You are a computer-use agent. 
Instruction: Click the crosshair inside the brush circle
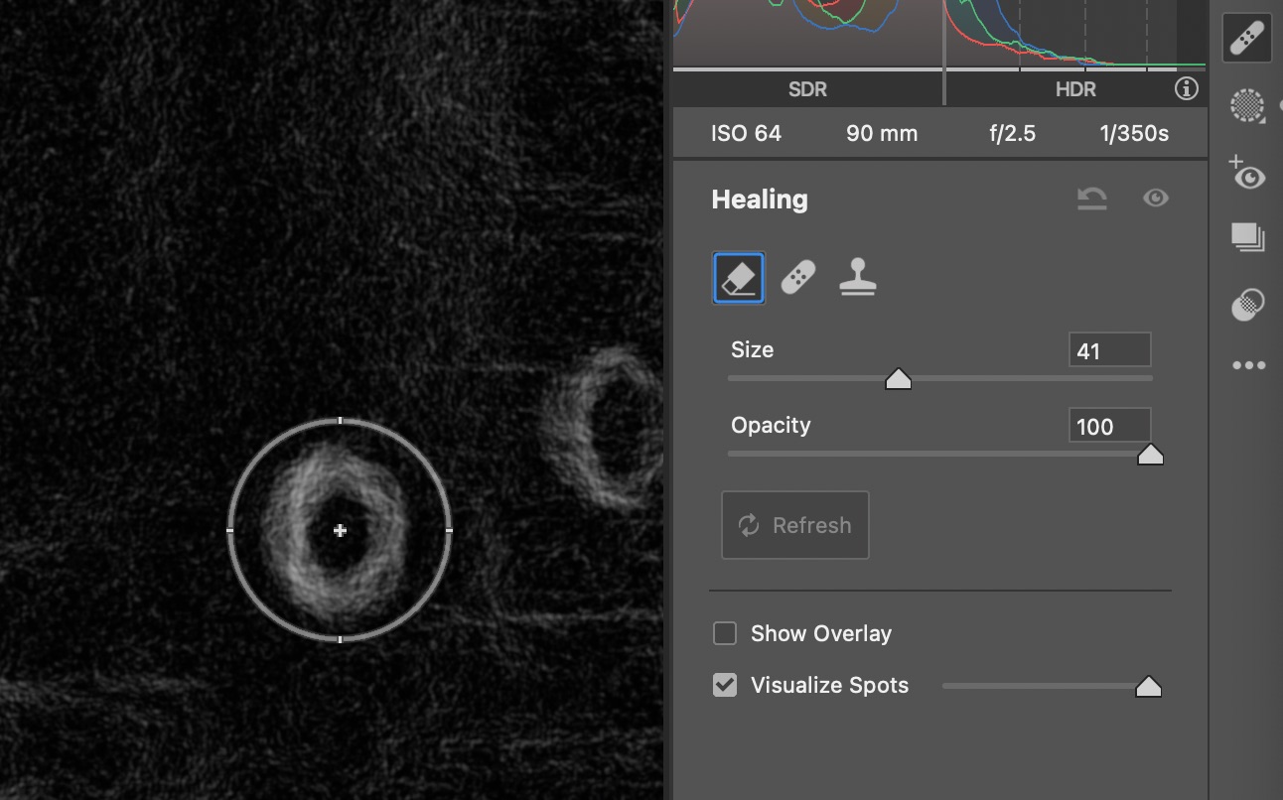click(x=340, y=531)
